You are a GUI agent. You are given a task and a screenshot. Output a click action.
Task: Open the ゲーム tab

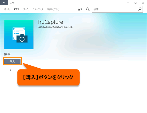(26, 9)
